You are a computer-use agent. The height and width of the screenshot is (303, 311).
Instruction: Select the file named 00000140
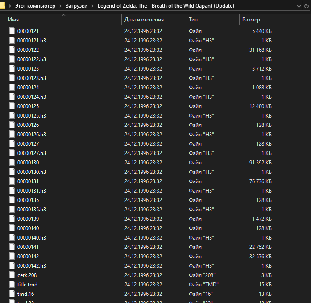(28, 228)
